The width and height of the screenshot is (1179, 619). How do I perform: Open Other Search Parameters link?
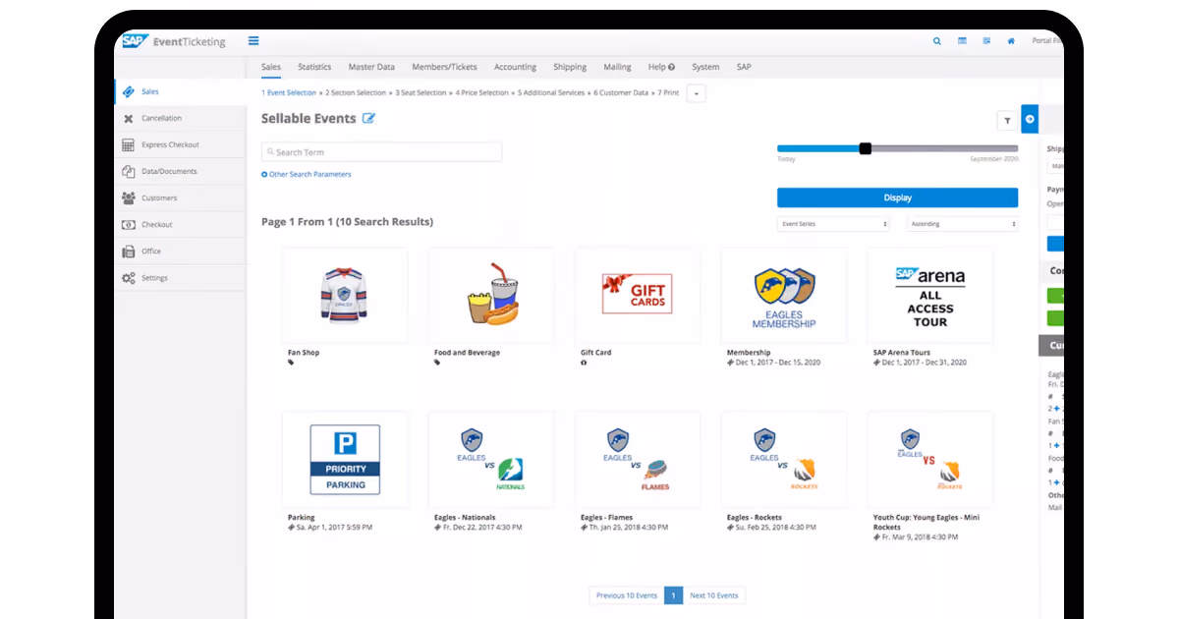pos(309,174)
